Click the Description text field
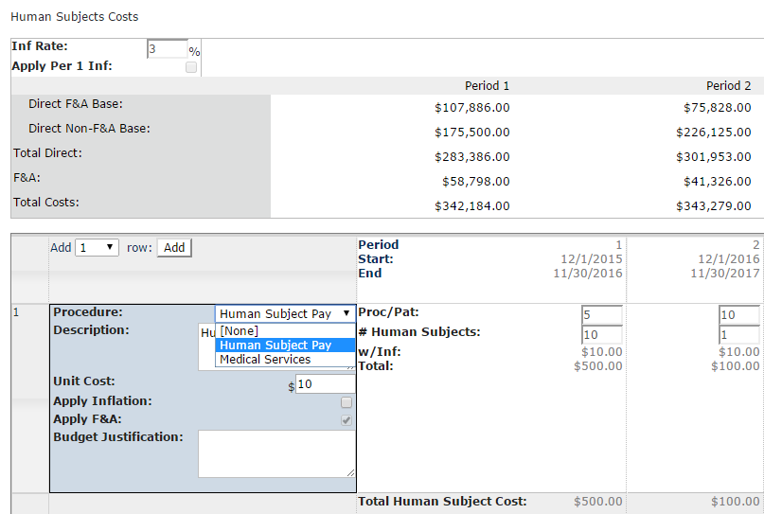Image resolution: width=764 pixels, height=514 pixels. tap(206, 332)
